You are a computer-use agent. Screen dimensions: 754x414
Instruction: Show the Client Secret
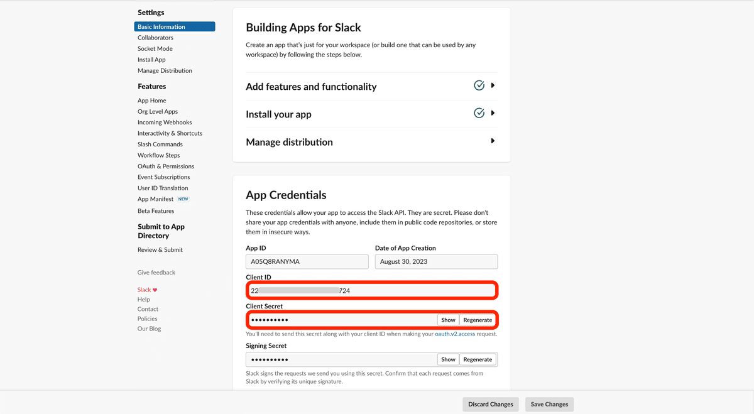448,320
